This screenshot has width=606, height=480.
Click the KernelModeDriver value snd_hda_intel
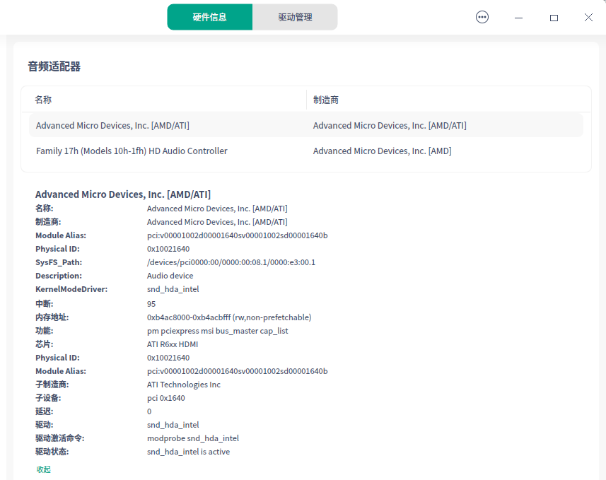(x=173, y=289)
